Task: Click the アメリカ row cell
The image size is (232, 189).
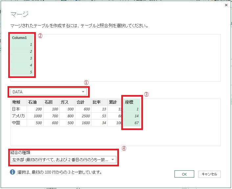Action: pos(19,116)
